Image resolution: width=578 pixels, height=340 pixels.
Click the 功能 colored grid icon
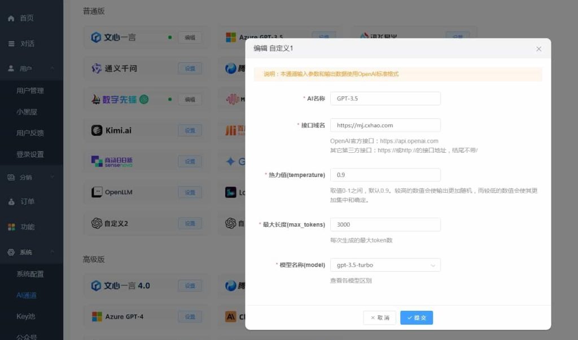[x=11, y=227]
